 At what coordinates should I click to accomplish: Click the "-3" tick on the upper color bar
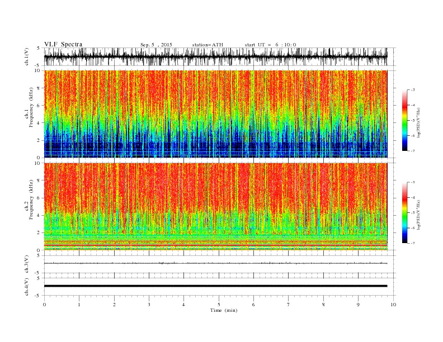tap(412, 90)
